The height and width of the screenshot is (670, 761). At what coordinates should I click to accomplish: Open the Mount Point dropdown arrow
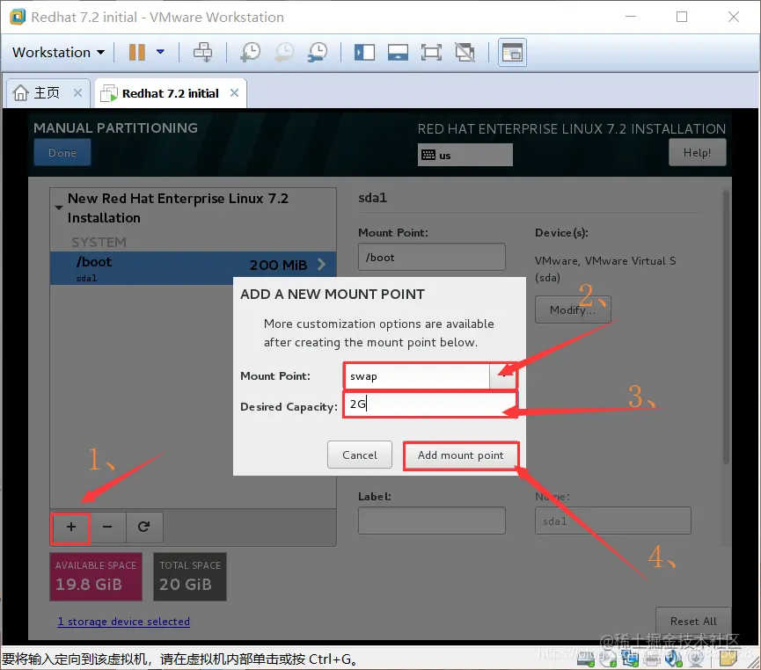tap(504, 376)
